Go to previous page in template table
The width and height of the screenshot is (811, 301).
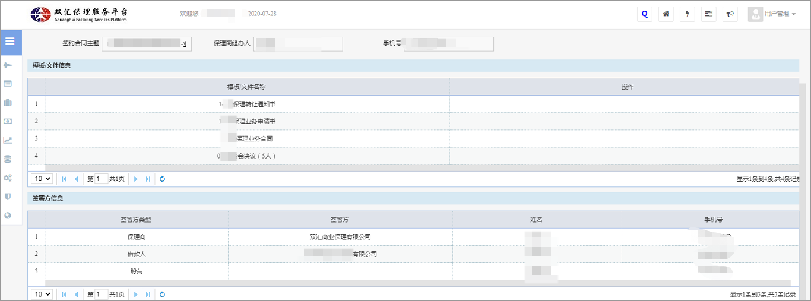tap(76, 179)
